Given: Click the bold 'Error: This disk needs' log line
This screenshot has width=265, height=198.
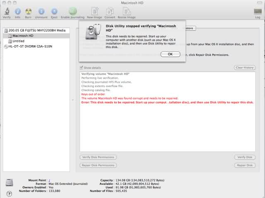Looking at the screenshot, I should (x=167, y=102).
